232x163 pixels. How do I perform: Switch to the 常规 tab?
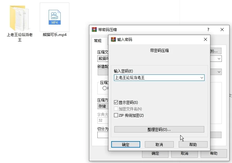pyautogui.click(x=98, y=41)
